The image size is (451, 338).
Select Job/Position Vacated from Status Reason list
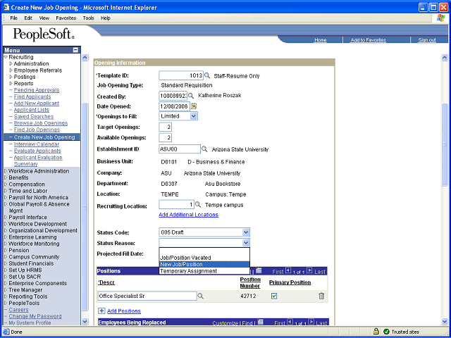tap(204, 258)
